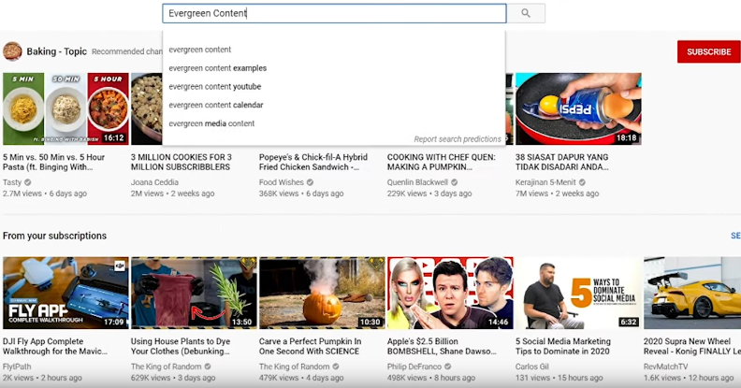Open the house plants dye video thumbnail
Image resolution: width=741 pixels, height=388 pixels.
point(194,293)
